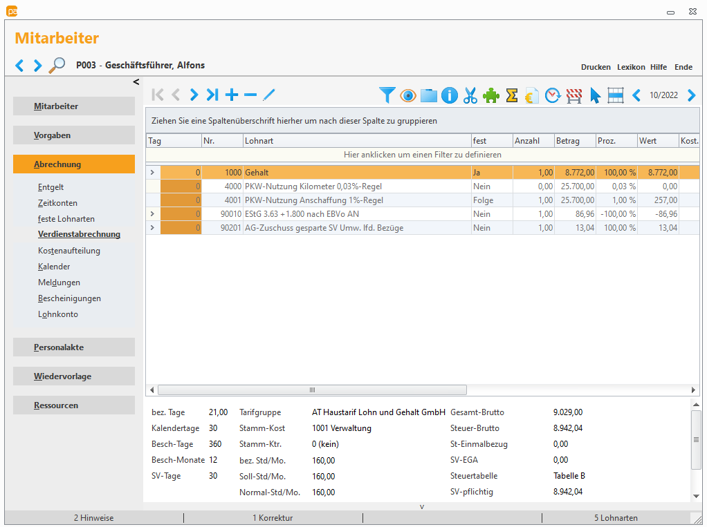The height and width of the screenshot is (527, 707).
Task: Click the pencil edit icon
Action: pyautogui.click(x=269, y=95)
